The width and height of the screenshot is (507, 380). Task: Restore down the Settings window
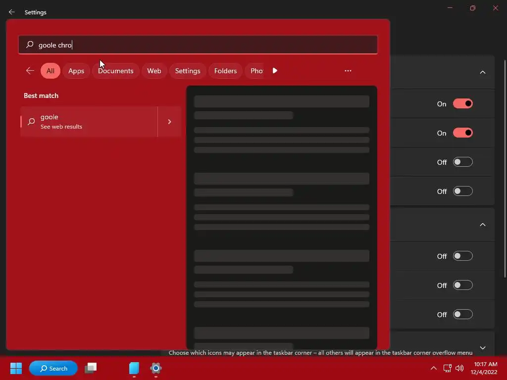(x=473, y=8)
